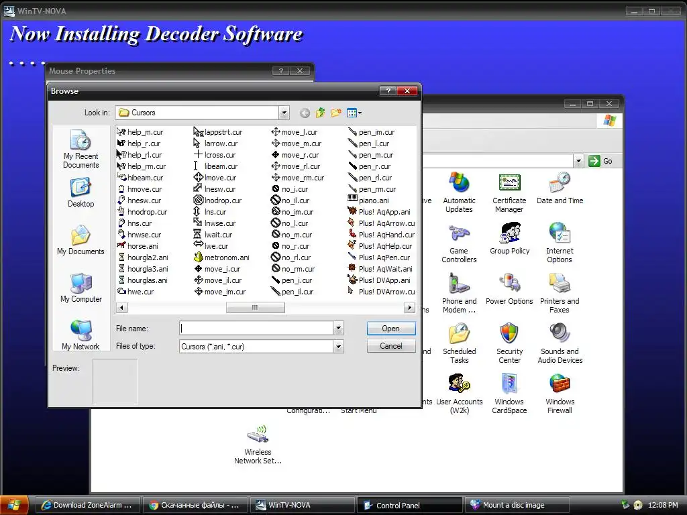The image size is (687, 515).
Task: Select the move_im.cur file
Action: click(x=220, y=292)
